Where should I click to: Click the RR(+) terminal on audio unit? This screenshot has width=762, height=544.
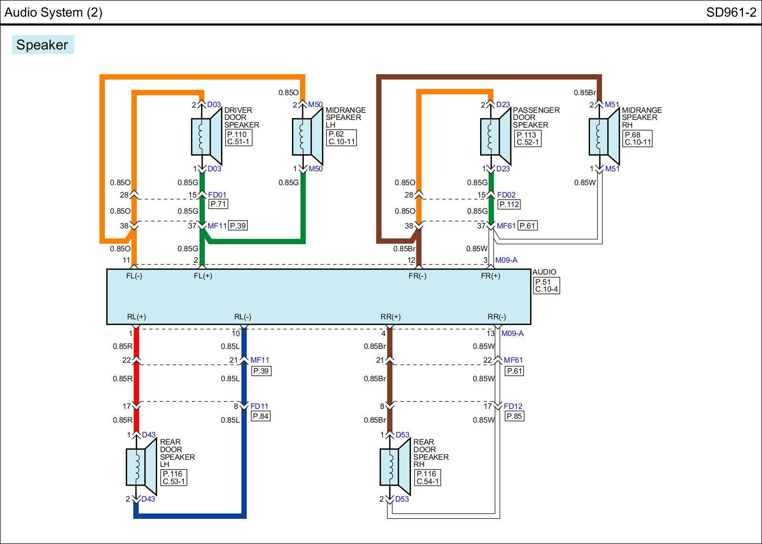click(x=391, y=317)
